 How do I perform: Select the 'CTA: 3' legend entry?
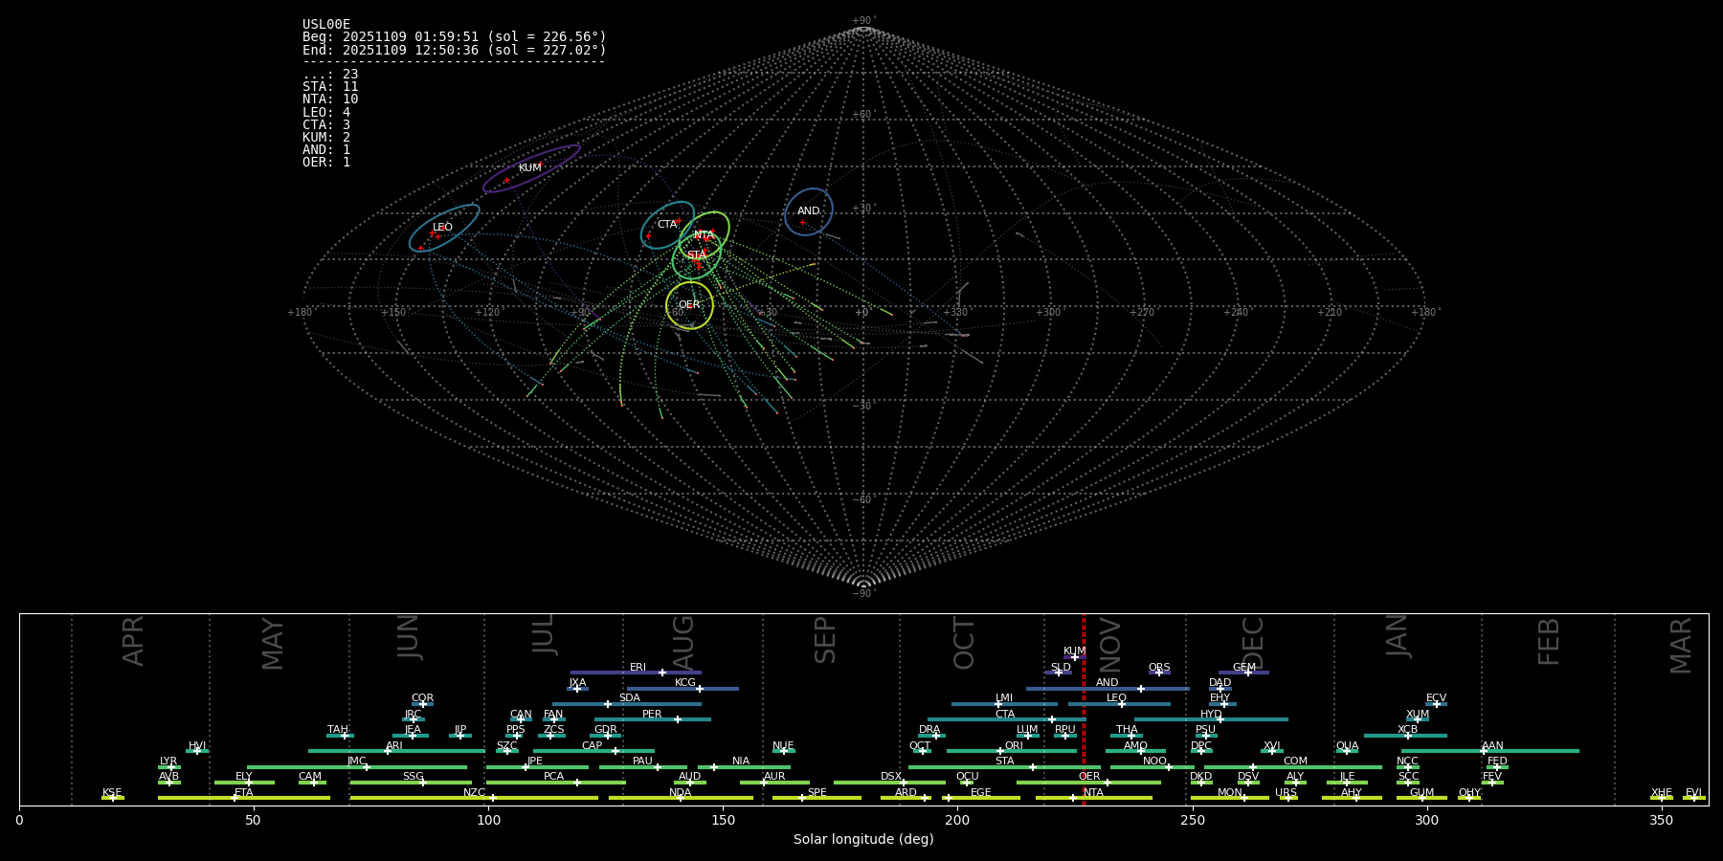[326, 125]
